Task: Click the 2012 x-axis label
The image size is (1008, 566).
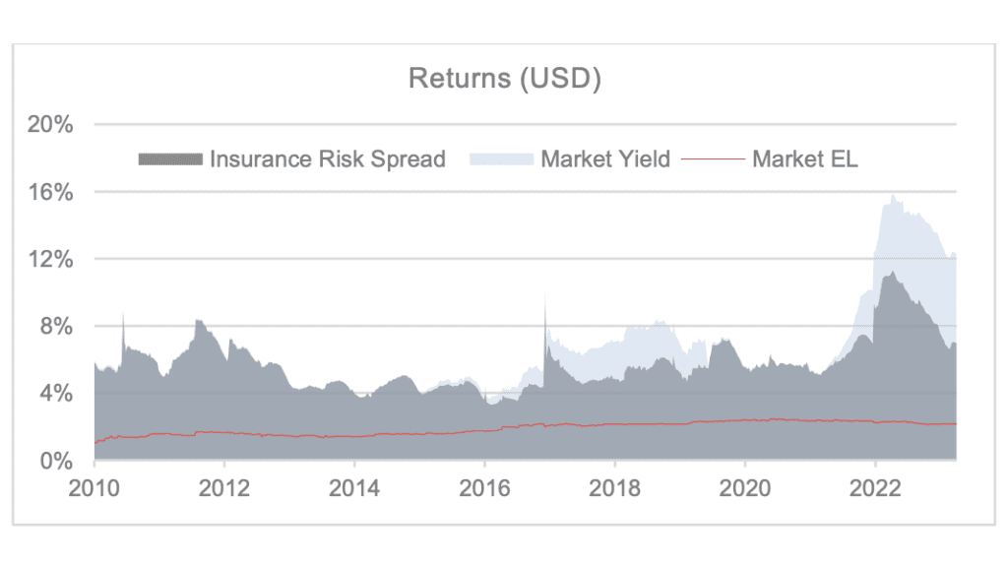Action: (x=224, y=489)
